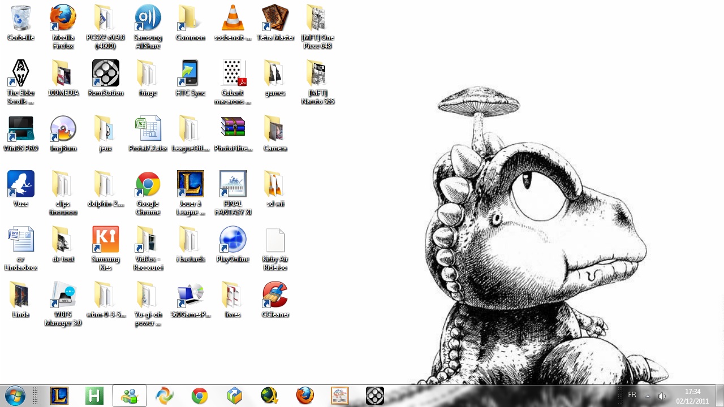Open the Linda folder
Screen dimensions: 724x407
coord(21,300)
